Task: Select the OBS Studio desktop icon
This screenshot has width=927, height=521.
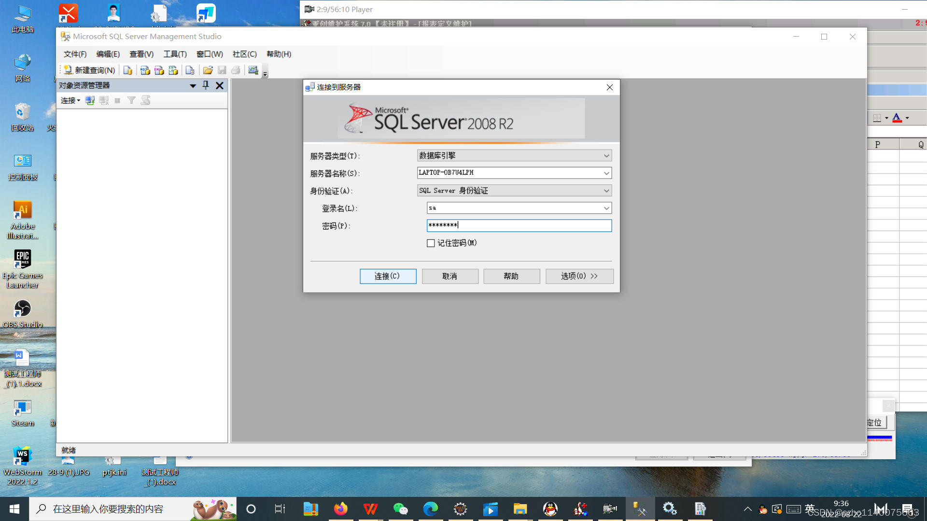Action: tap(22, 314)
